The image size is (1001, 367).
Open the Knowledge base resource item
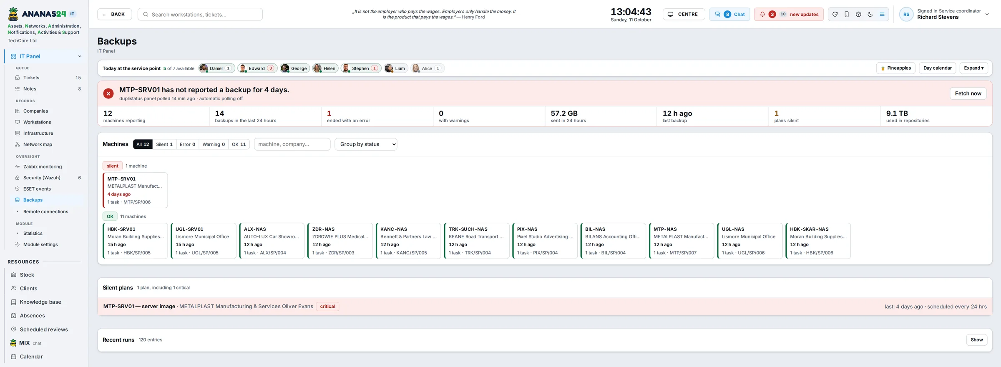click(45, 302)
